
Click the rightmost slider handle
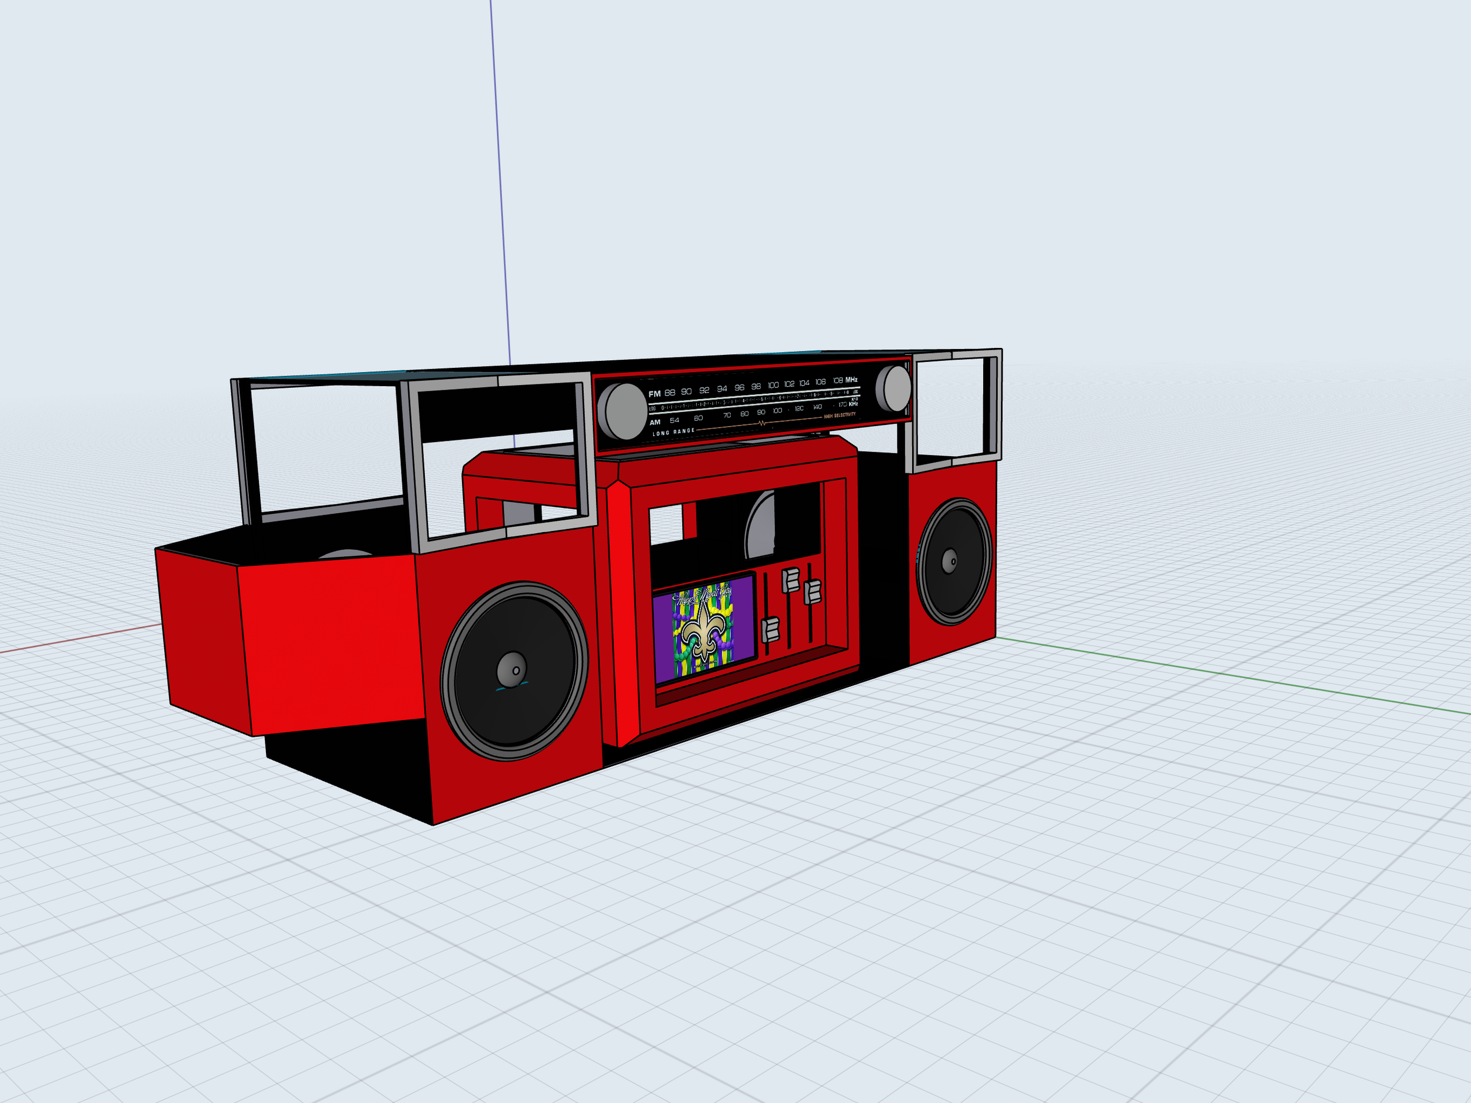tap(813, 592)
